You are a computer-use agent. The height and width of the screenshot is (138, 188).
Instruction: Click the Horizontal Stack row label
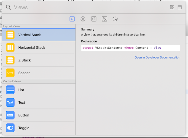32,48
